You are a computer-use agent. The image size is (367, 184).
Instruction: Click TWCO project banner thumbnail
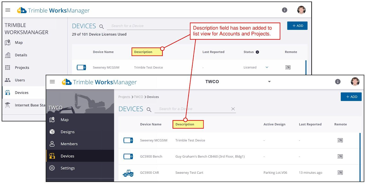tap(80, 101)
